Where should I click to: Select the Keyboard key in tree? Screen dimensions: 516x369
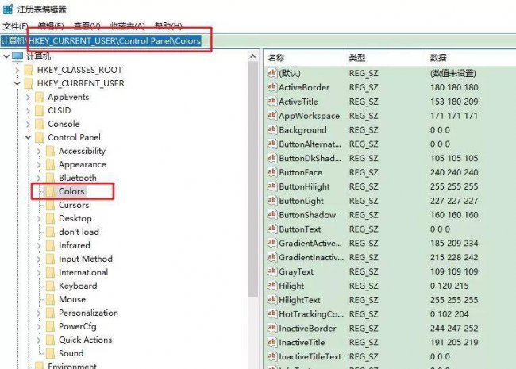[x=78, y=286]
